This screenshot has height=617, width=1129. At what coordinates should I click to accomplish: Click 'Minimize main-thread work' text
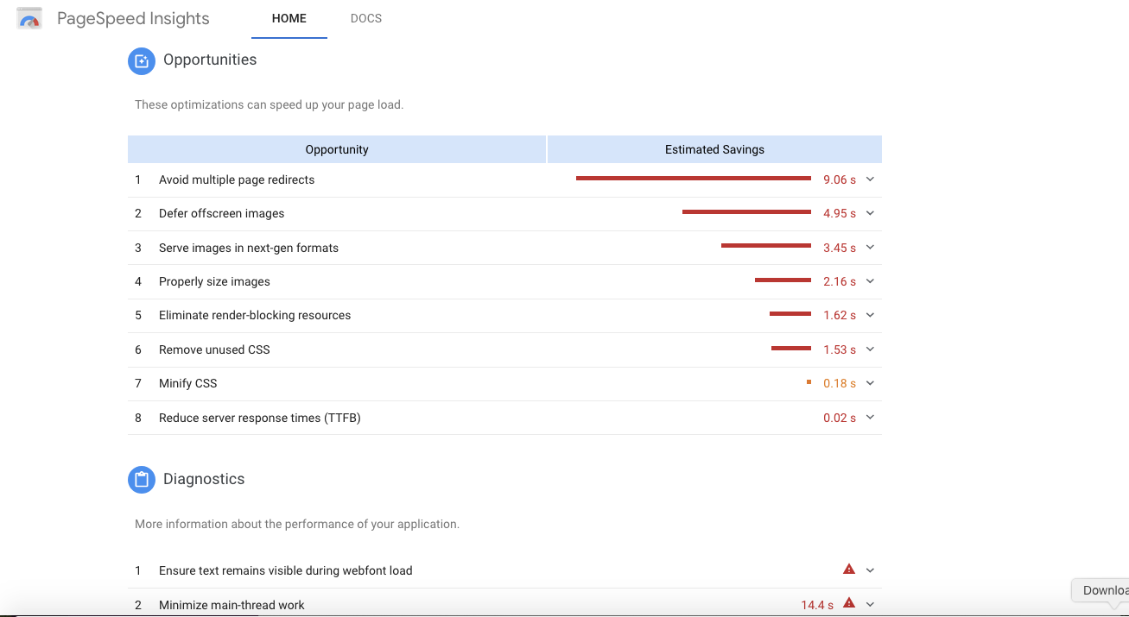coord(232,605)
